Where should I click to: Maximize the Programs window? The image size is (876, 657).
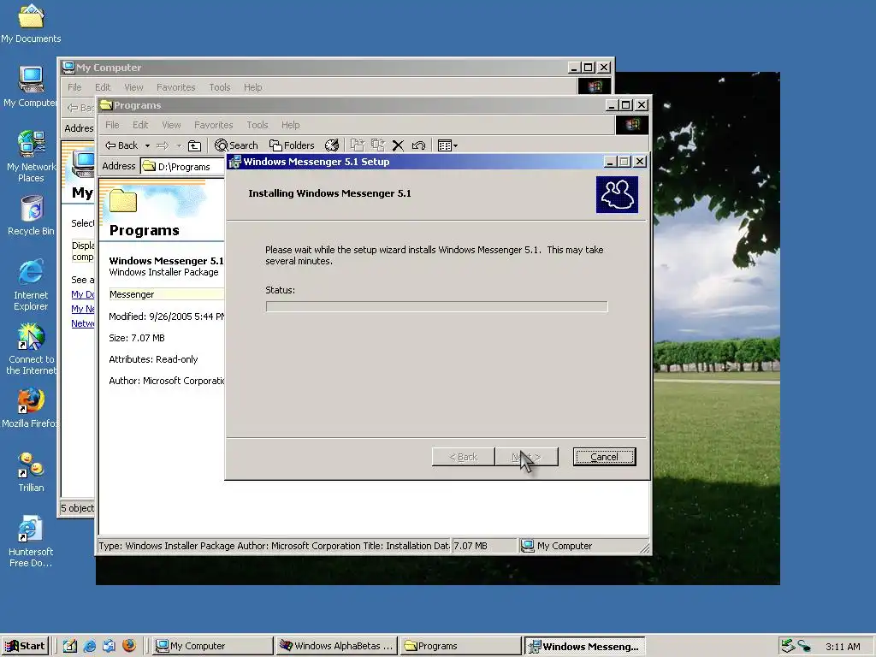point(625,105)
